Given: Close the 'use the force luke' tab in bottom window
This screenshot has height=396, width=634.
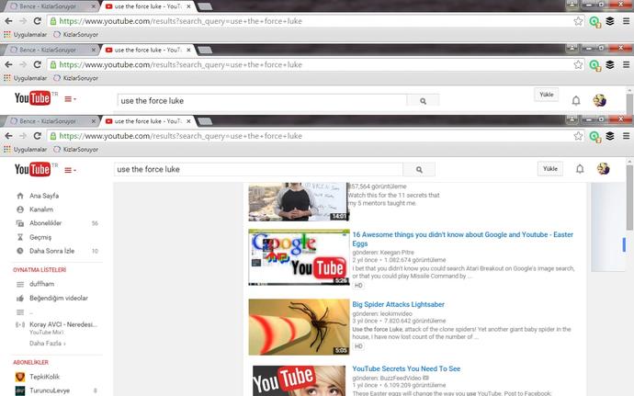Looking at the screenshot, I should (x=188, y=121).
